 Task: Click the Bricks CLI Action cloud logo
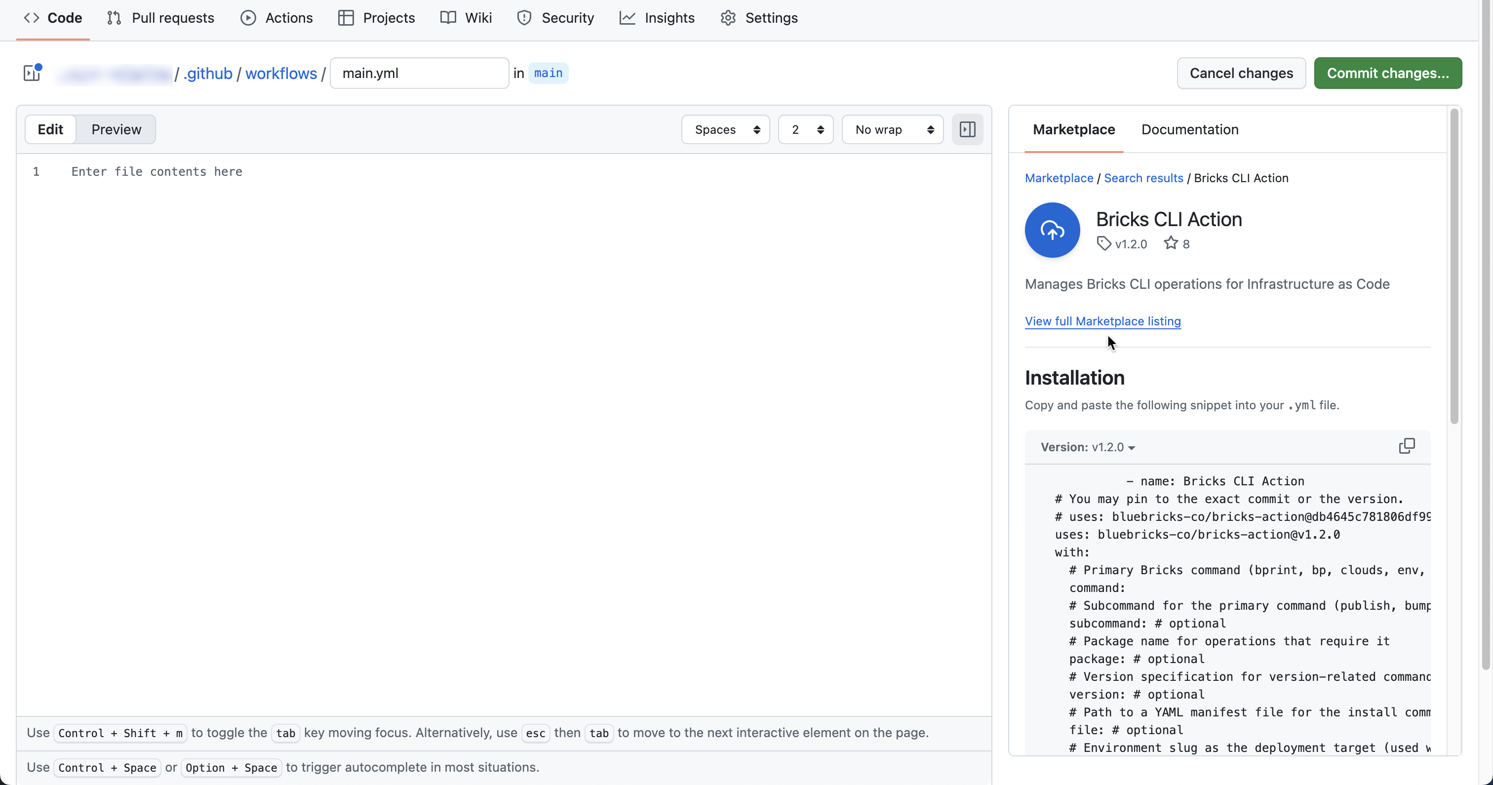click(x=1052, y=230)
